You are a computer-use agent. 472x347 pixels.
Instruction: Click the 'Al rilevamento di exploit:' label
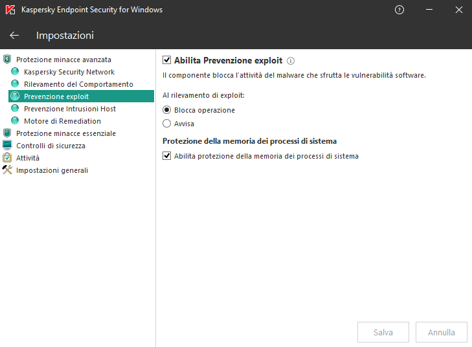pos(203,95)
